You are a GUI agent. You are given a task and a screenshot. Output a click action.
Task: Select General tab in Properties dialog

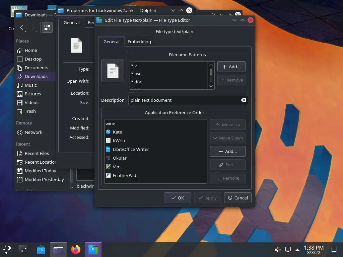pos(72,22)
